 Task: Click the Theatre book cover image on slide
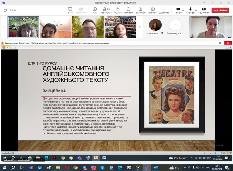coord(171,95)
